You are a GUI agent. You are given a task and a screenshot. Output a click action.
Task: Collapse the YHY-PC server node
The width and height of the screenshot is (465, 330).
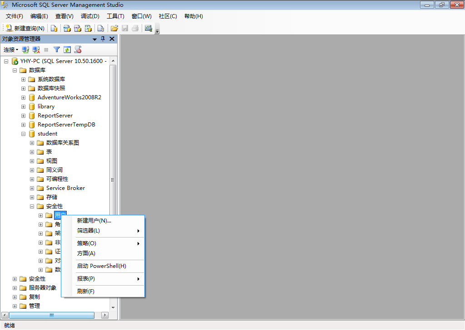(x=6, y=61)
